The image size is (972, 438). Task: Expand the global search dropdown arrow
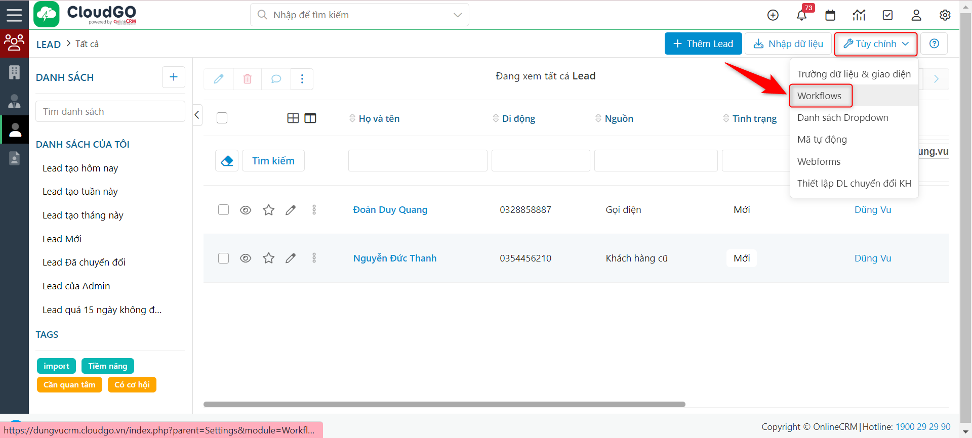pyautogui.click(x=458, y=15)
